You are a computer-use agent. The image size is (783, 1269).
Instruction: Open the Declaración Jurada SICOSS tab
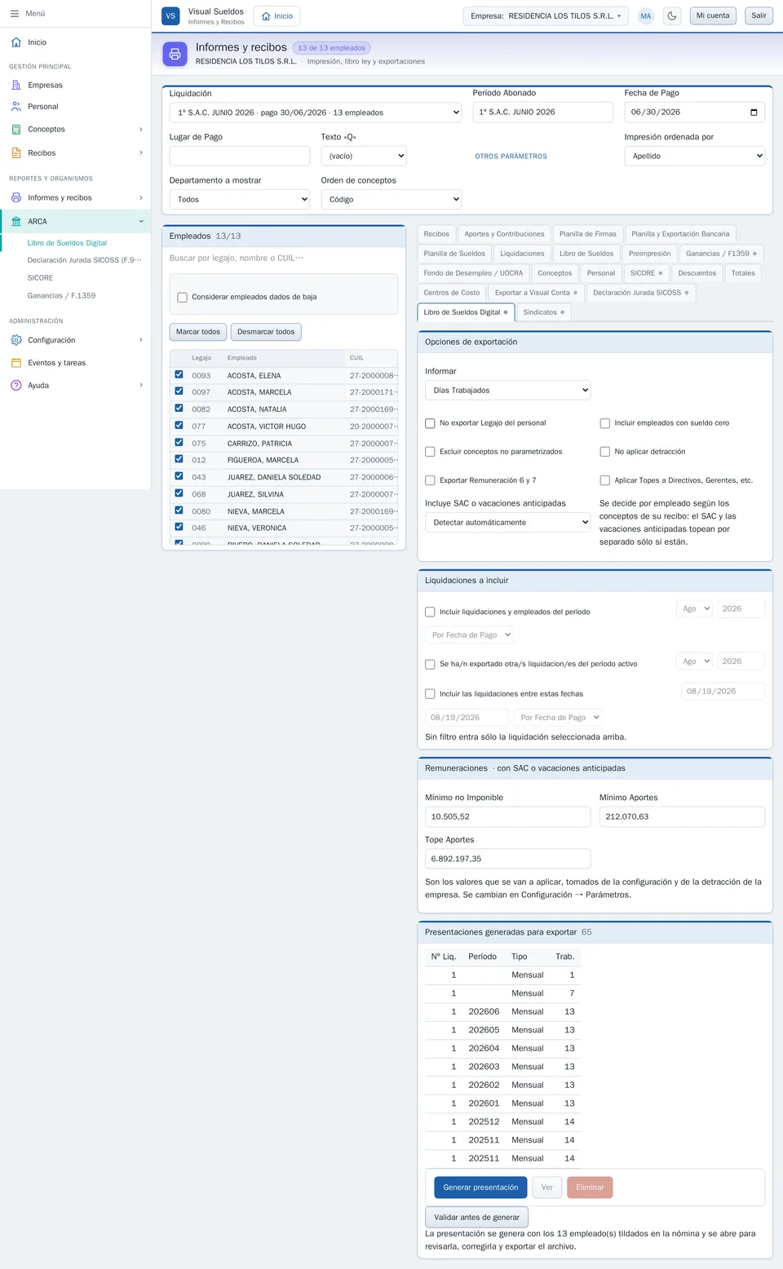point(641,293)
